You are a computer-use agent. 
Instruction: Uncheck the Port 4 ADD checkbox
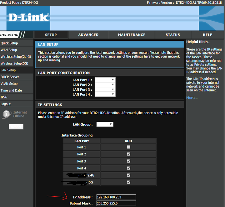pos(128,168)
